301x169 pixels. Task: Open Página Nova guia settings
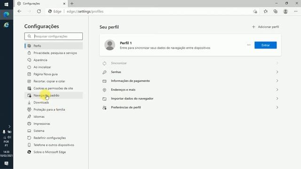click(x=54, y=74)
